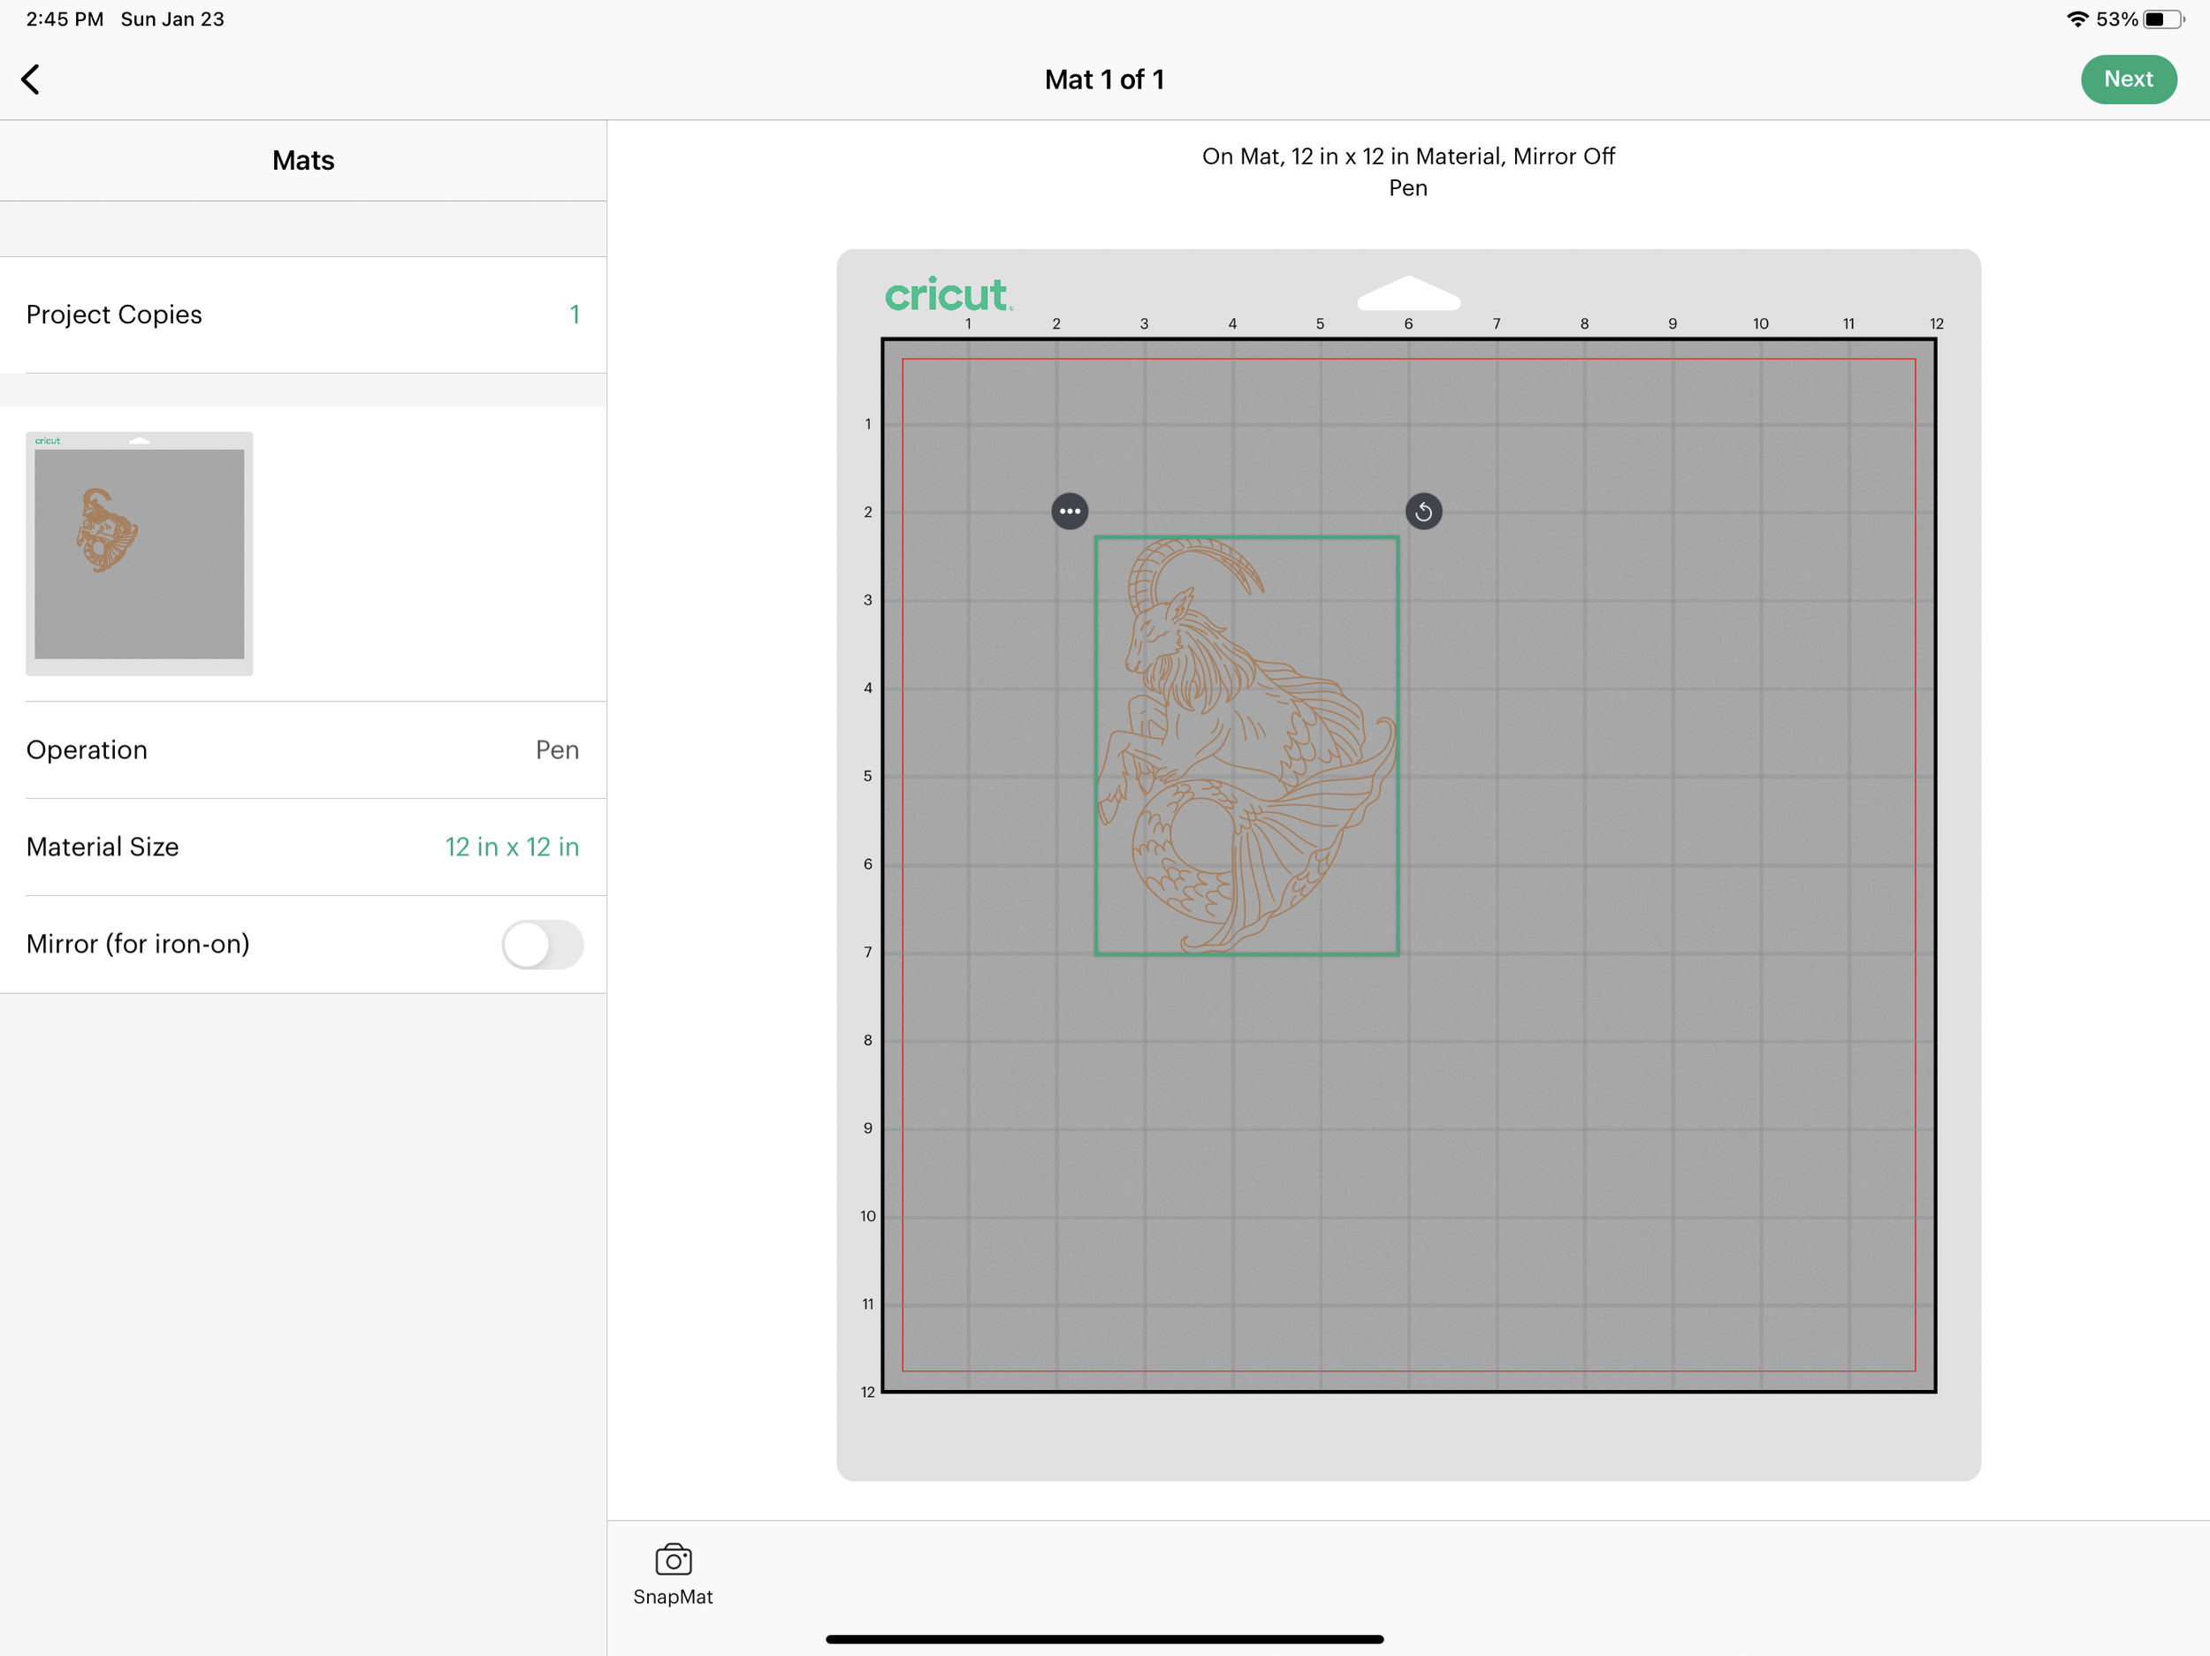Change Project Copies value
This screenshot has width=2210, height=1656.
[575, 315]
